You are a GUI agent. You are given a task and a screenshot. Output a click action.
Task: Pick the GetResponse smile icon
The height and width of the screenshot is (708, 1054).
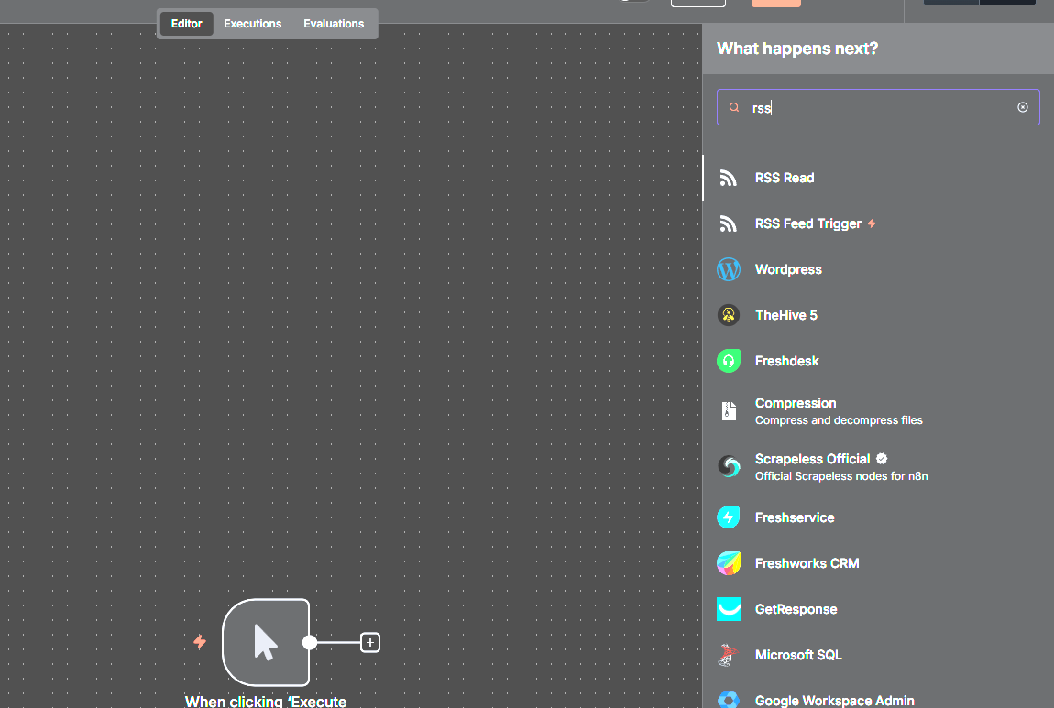(x=729, y=609)
